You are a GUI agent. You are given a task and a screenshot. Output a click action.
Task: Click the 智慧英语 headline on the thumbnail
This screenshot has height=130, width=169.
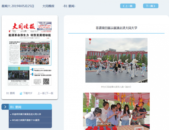coord(43,75)
